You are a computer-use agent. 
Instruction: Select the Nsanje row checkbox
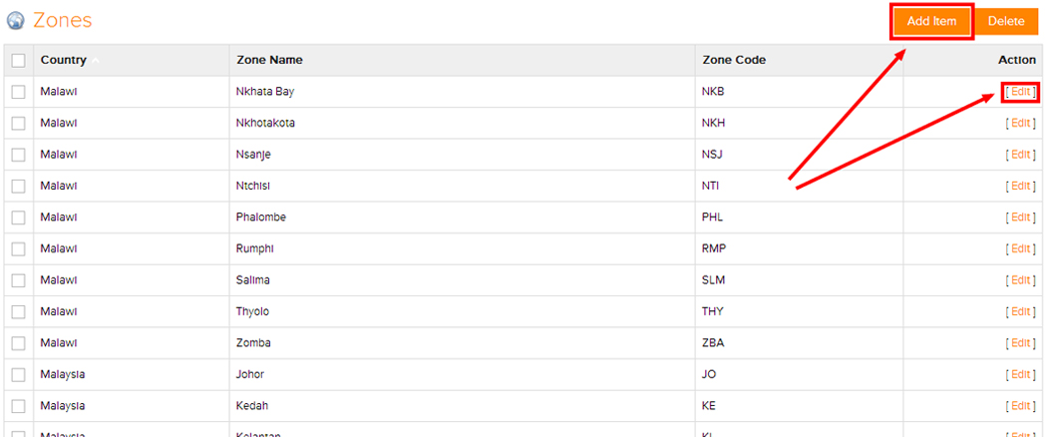(x=19, y=155)
